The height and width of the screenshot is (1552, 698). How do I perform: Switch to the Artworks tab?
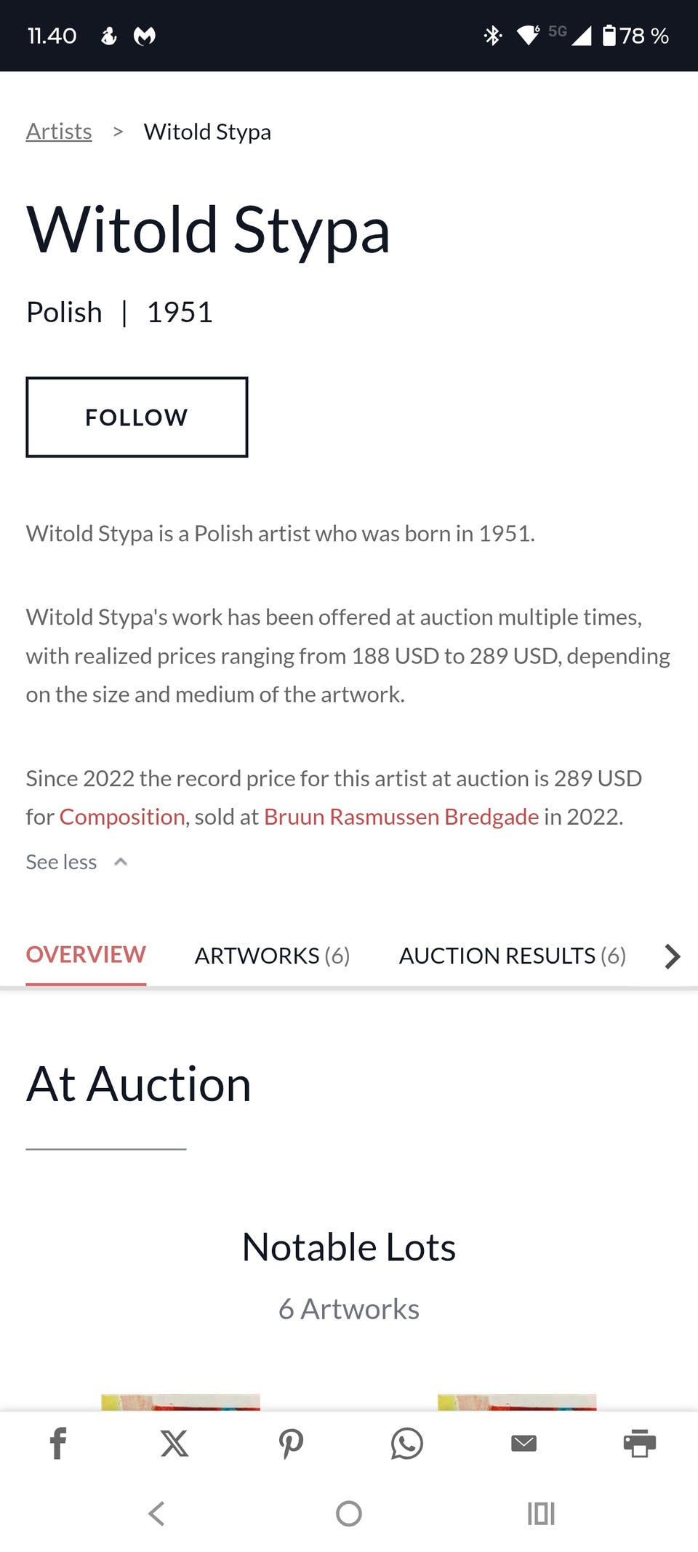pos(272,956)
